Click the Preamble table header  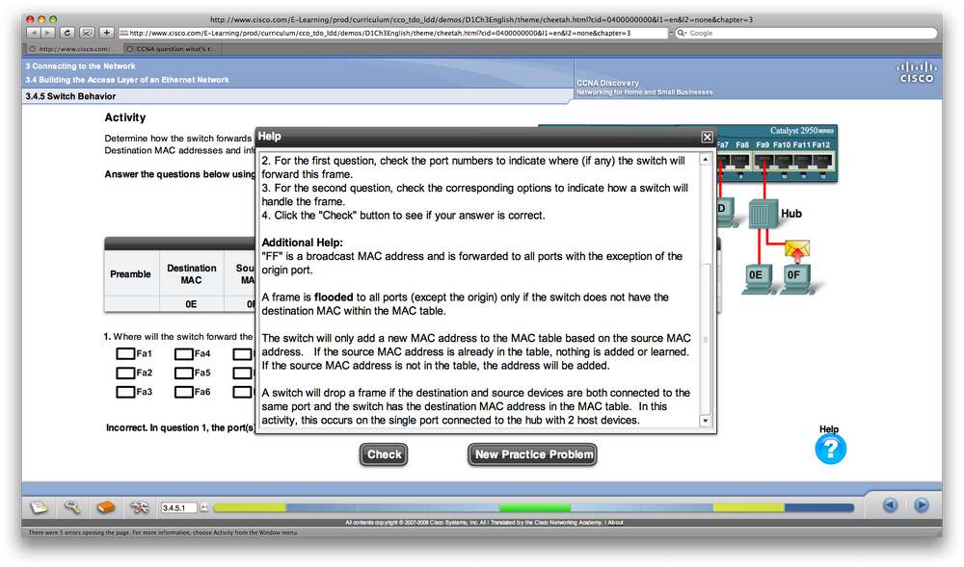[x=130, y=273]
